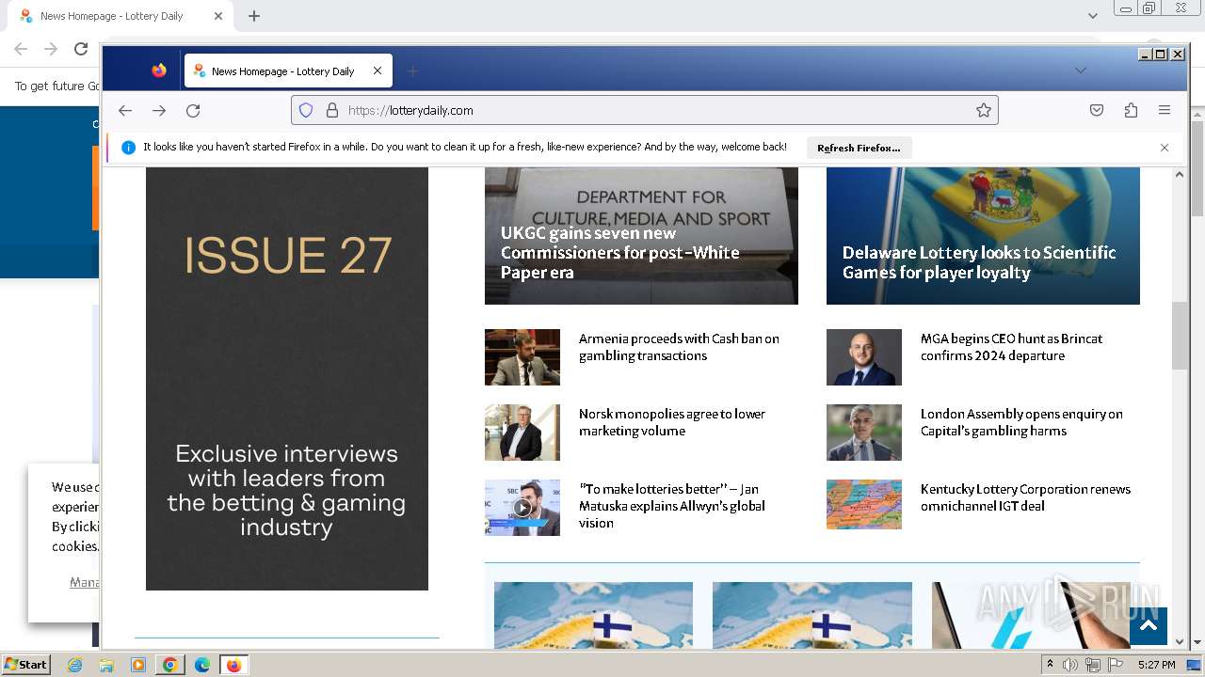Click the Issue 27 magazine advert

tap(287, 379)
